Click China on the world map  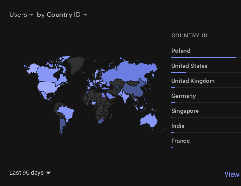(134, 89)
